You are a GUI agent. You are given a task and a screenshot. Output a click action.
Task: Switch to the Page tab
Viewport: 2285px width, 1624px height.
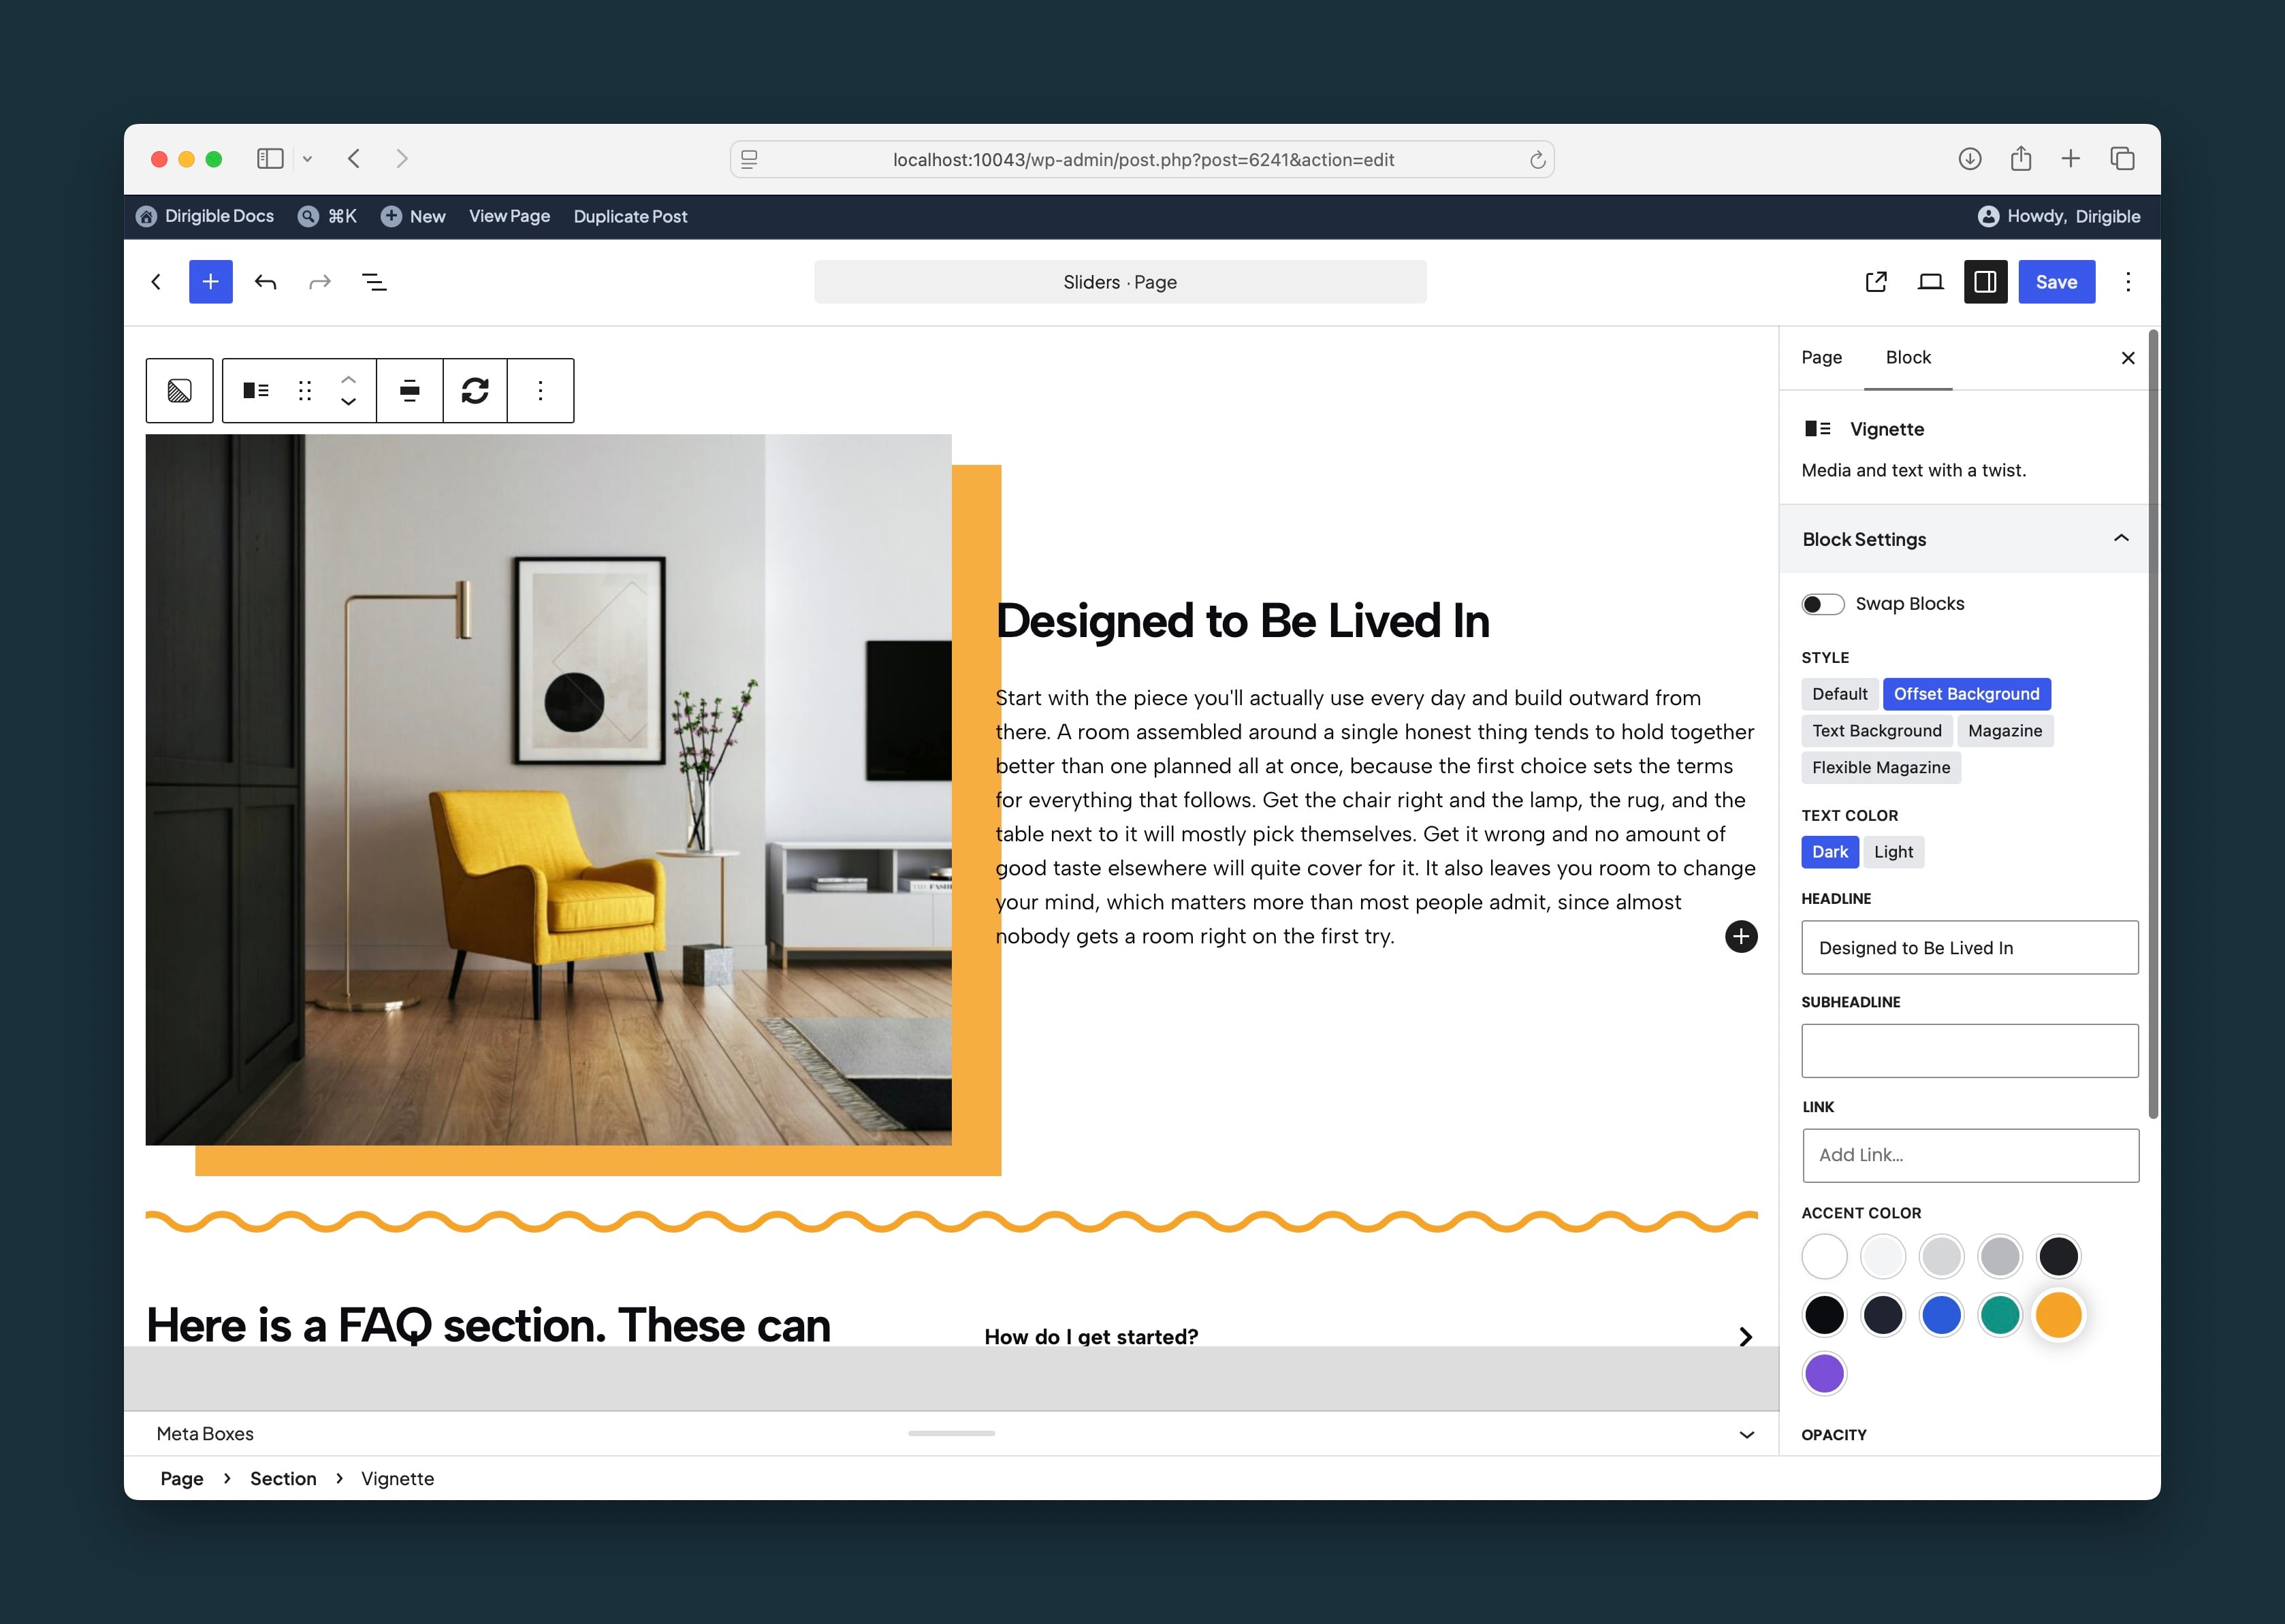(1822, 357)
